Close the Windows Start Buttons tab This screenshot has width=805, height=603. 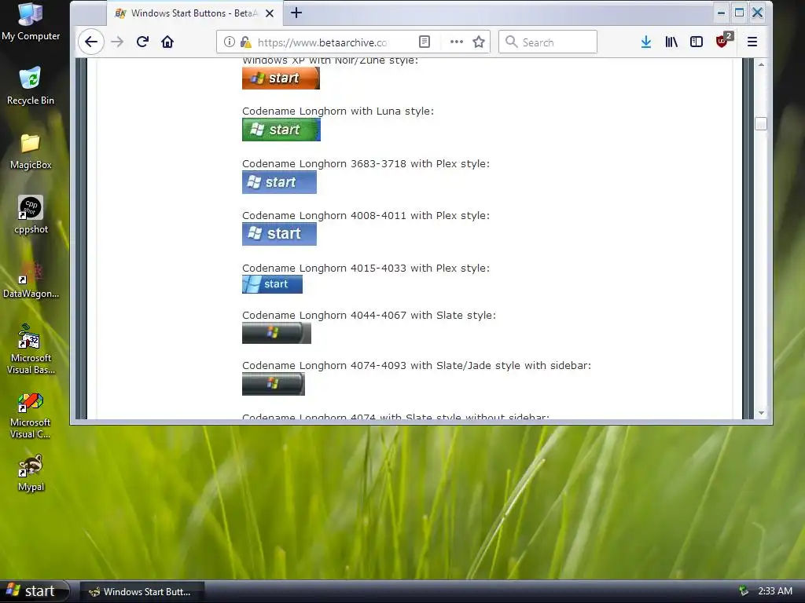(x=270, y=13)
